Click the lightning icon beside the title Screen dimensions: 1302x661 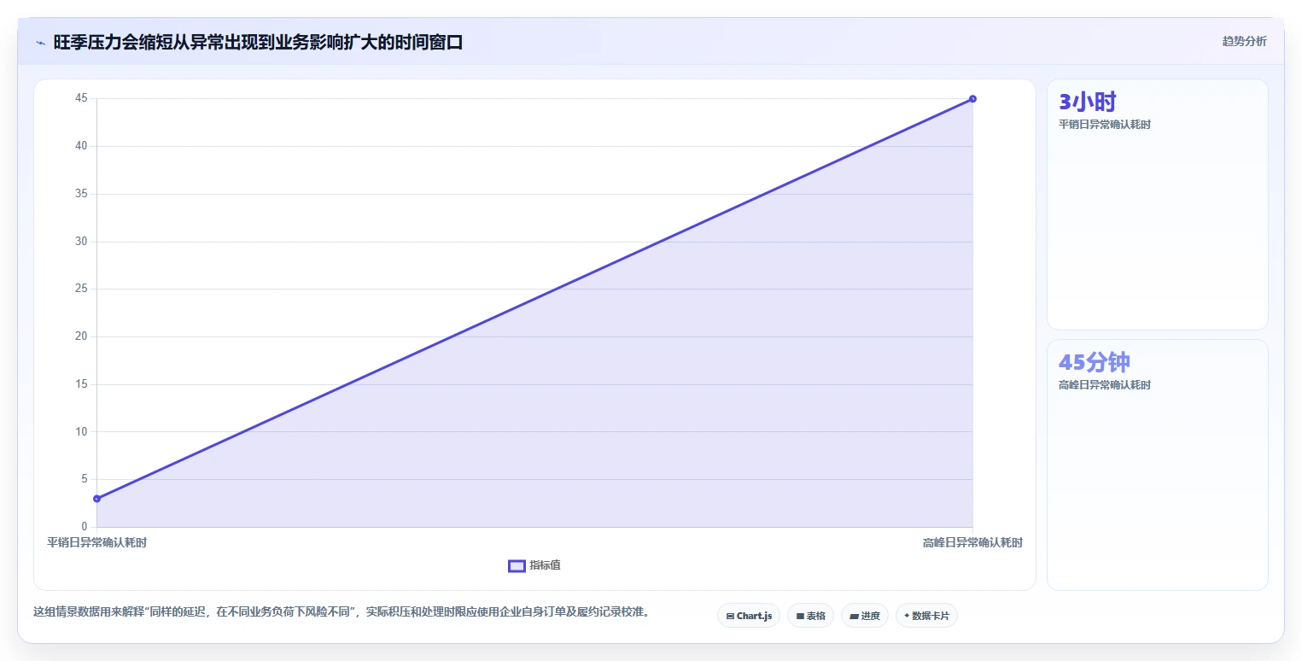click(x=40, y=43)
